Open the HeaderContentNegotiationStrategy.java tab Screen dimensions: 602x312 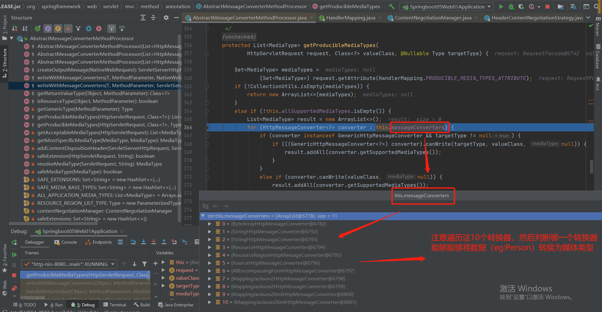[537, 18]
